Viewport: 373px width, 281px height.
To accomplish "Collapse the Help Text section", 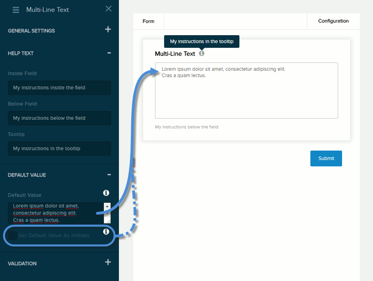I will click(x=109, y=53).
